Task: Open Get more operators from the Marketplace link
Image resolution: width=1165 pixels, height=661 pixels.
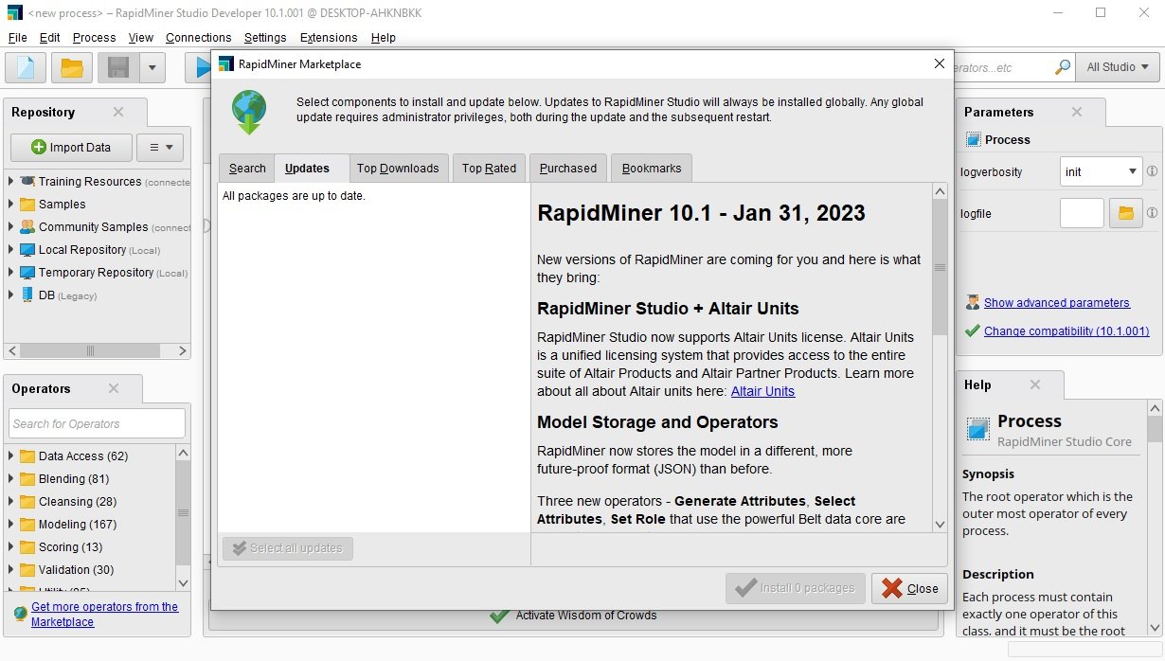Action: coord(104,614)
